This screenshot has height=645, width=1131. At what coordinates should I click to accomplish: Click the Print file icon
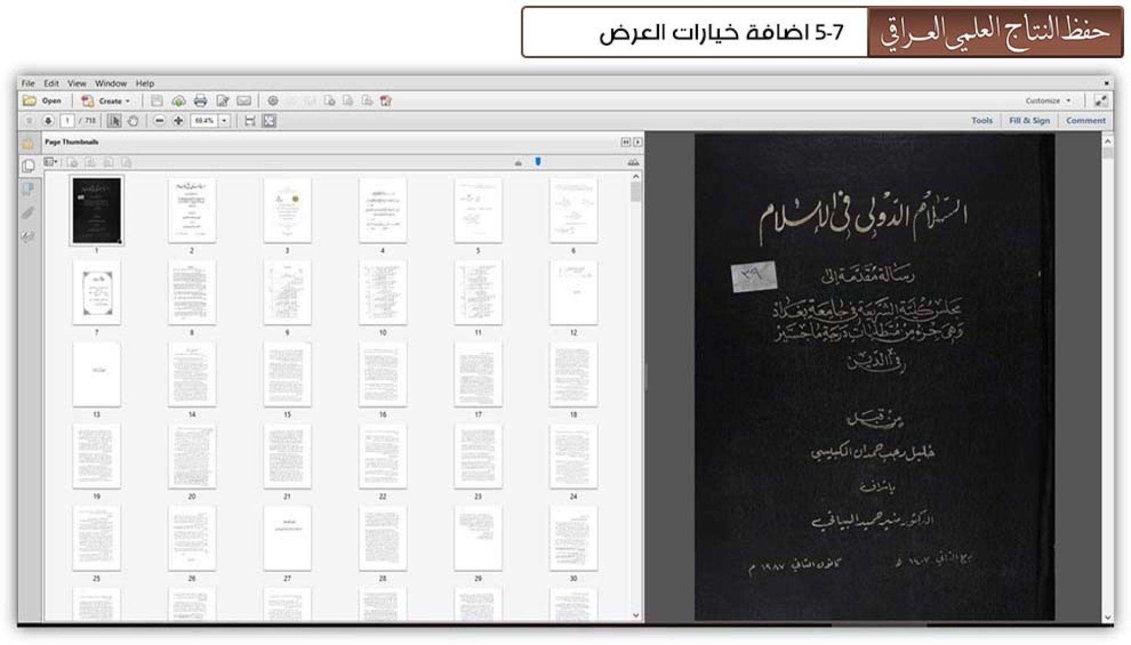coord(200,101)
